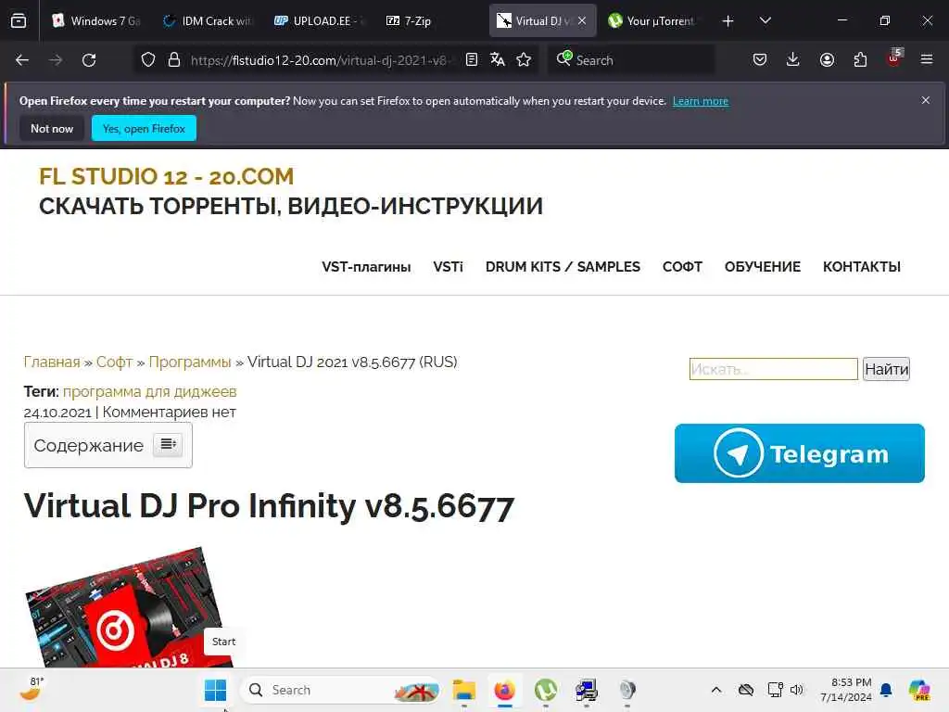Open the network display tray icon
Screen dimensions: 949x712
click(x=776, y=690)
